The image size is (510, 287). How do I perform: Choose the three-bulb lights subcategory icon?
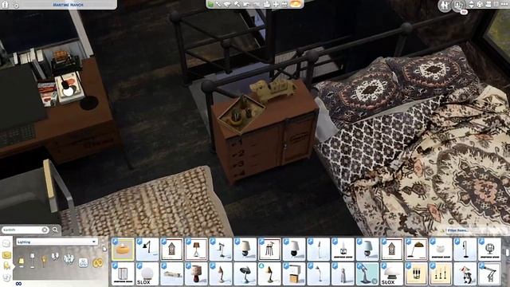[83, 262]
